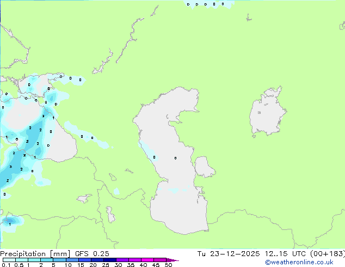Click the navy swatch between 25 and 30
Screen dimensions: 345x267
pyautogui.click(x=110, y=260)
